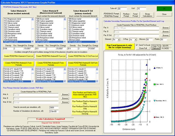
Task: Select Density of Cu equals 8.96 row
Action: click(x=17, y=82)
